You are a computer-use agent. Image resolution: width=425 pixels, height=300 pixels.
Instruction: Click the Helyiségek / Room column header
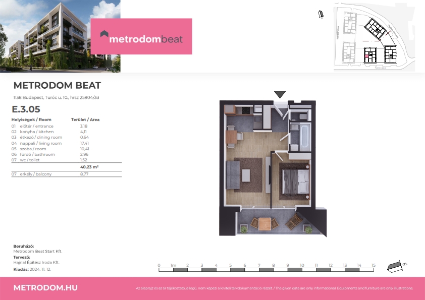coord(31,119)
